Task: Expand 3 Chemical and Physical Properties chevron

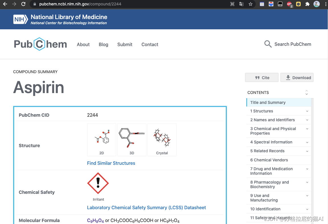Action: tap(307, 129)
